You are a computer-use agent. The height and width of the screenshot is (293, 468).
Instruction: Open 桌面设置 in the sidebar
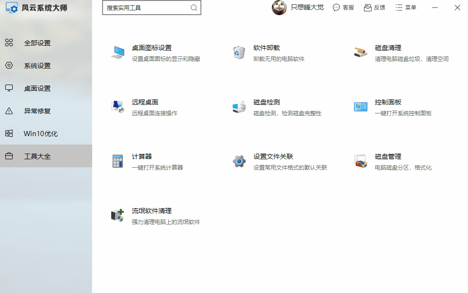[x=46, y=88]
